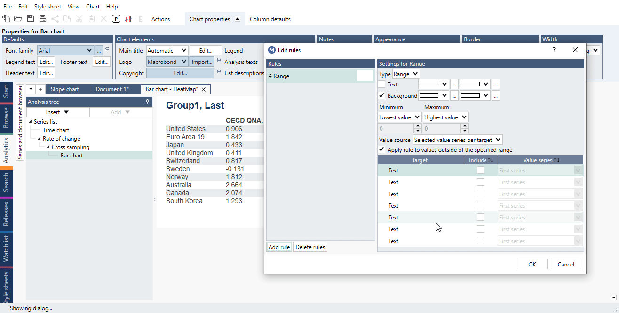Check Include box in highlighted Text row
The width and height of the screenshot is (619, 313).
click(x=480, y=171)
